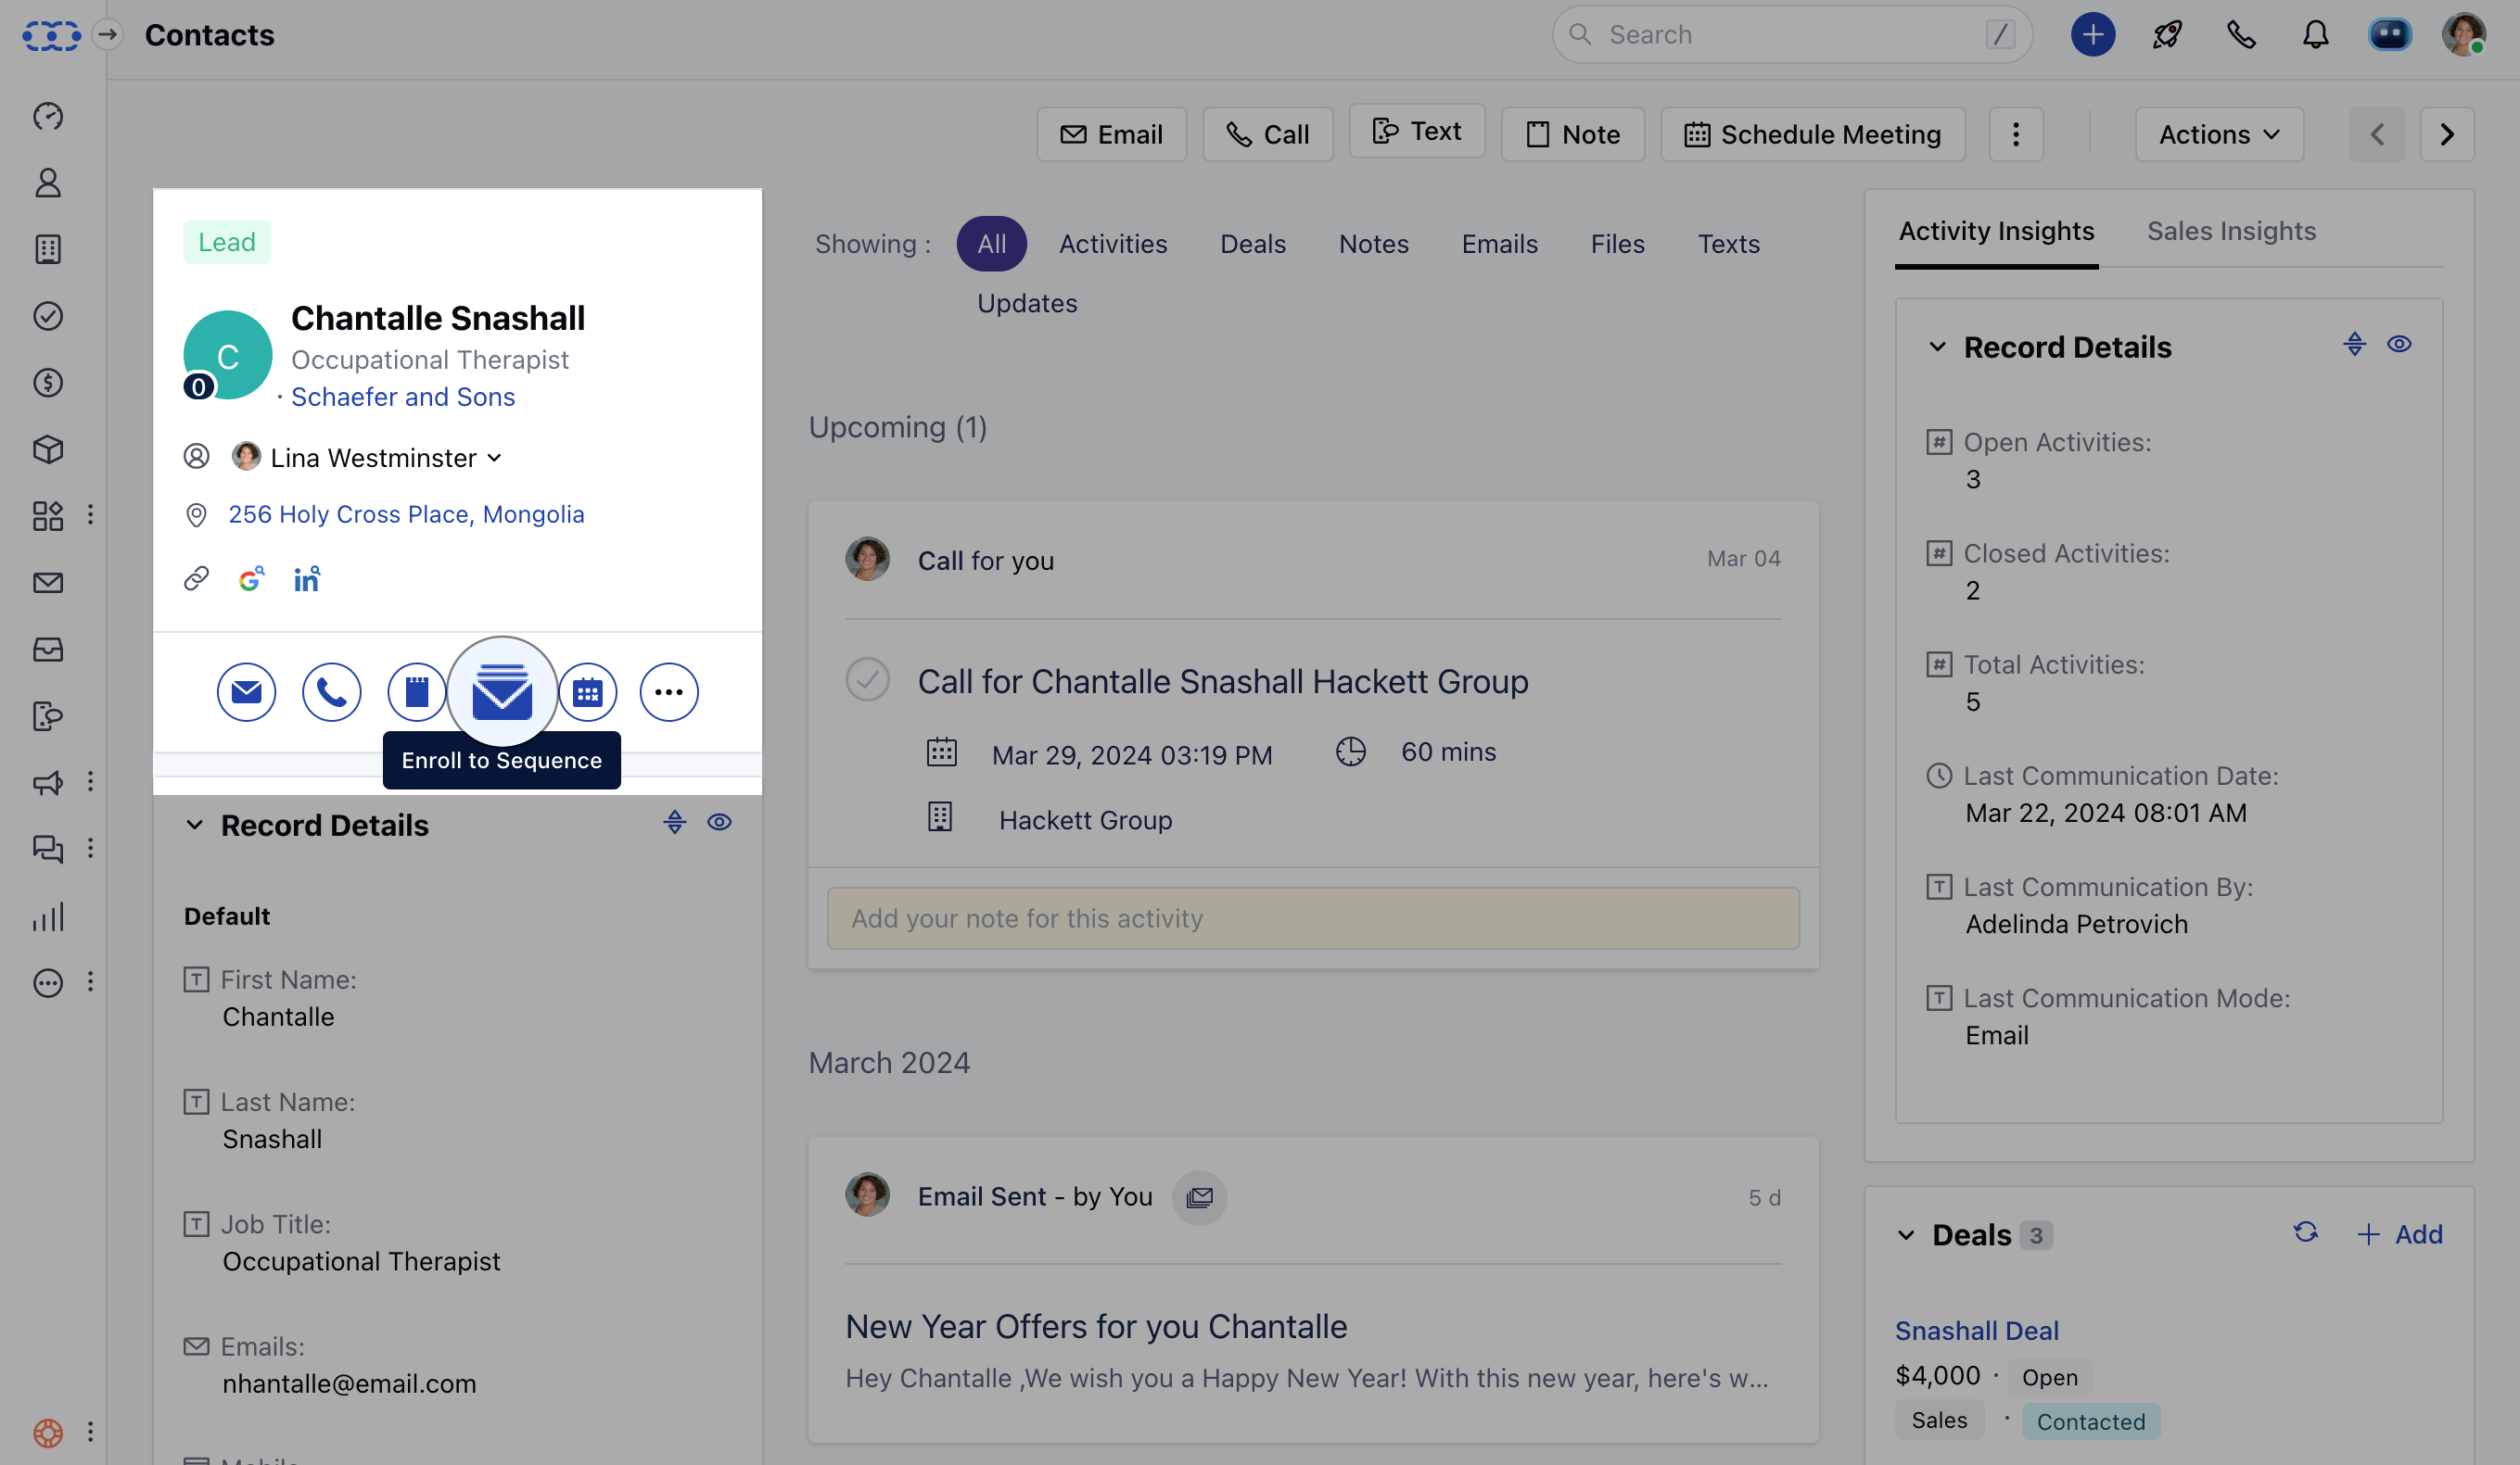The height and width of the screenshot is (1465, 2520).
Task: Click the Add your note field
Action: [x=1313, y=918]
